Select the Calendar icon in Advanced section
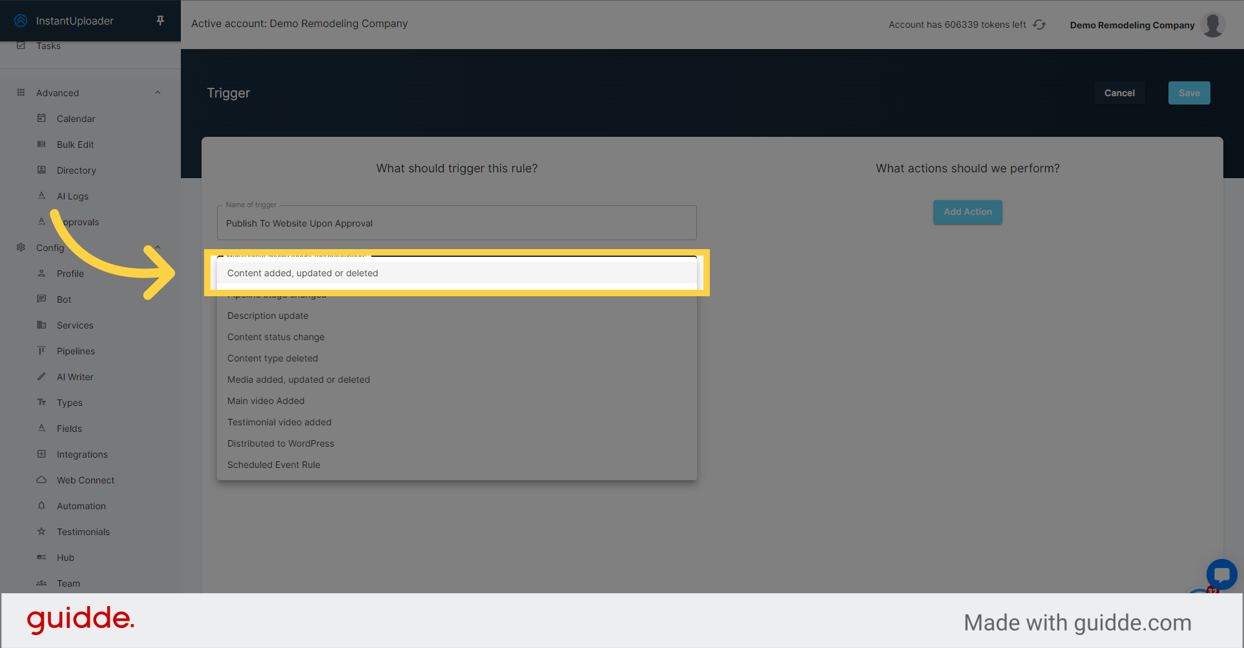1244x648 pixels. tap(41, 118)
